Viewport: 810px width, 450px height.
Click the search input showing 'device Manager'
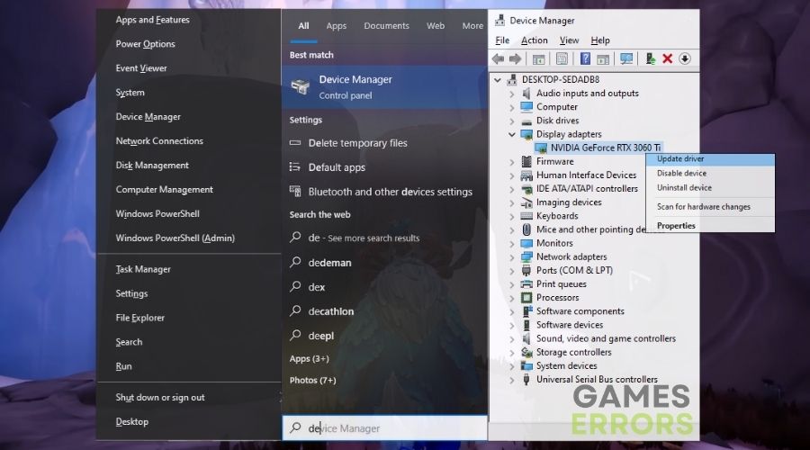coord(384,427)
